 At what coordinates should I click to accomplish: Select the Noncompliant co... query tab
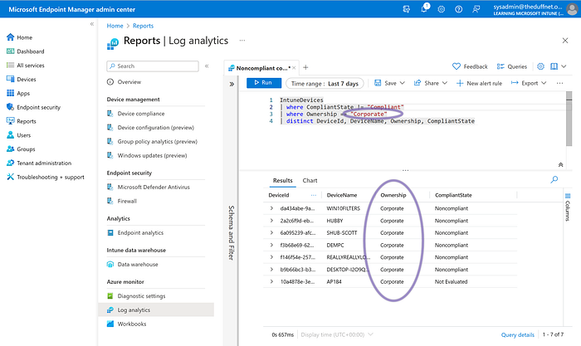[261, 68]
